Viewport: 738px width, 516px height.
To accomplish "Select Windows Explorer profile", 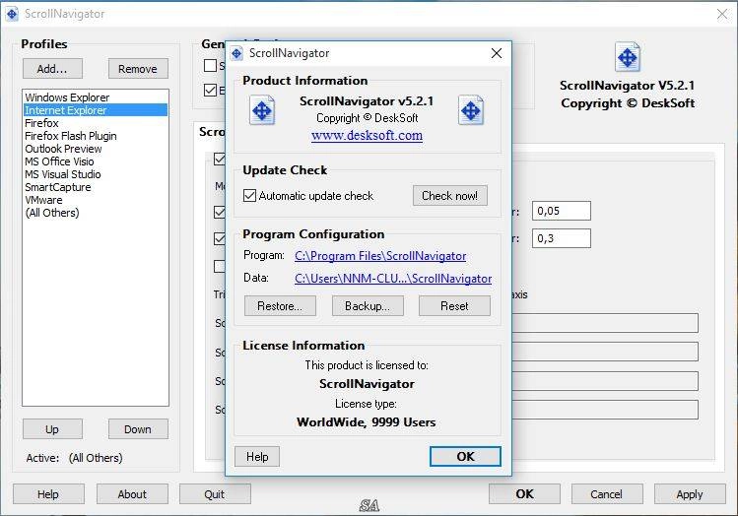I will tap(95, 97).
